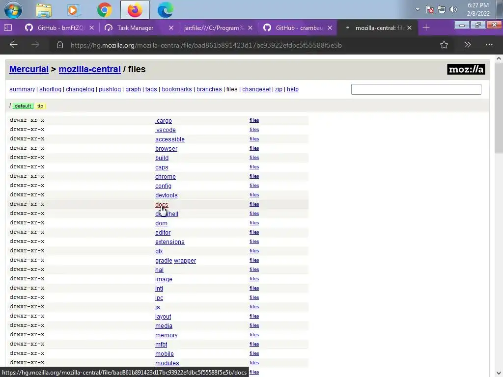The height and width of the screenshot is (377, 503).
Task: Open the gradle wrapper directory
Action: pos(175,261)
